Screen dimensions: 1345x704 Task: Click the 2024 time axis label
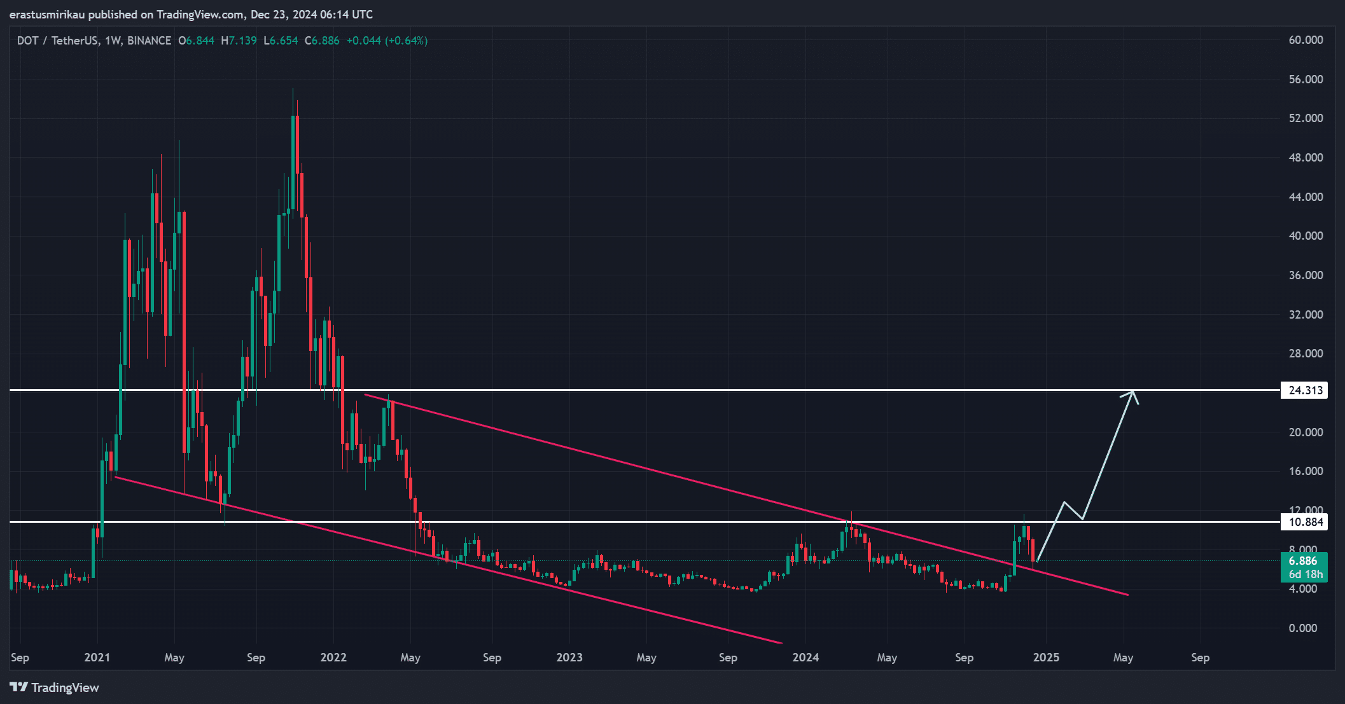coord(805,658)
